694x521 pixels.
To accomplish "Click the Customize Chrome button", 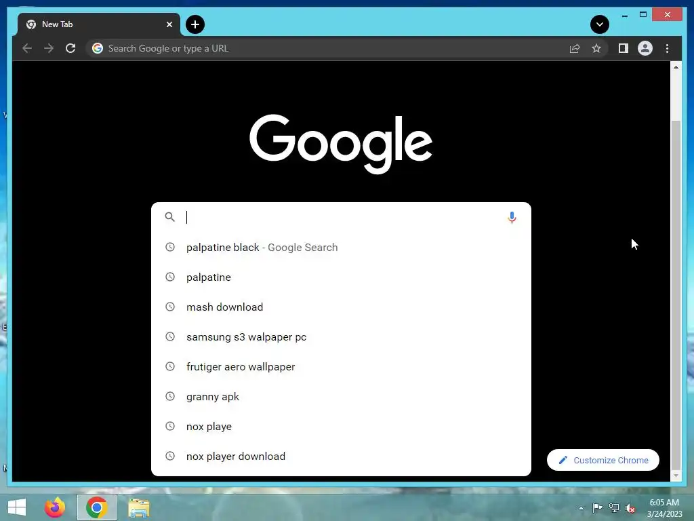I will pyautogui.click(x=603, y=461).
